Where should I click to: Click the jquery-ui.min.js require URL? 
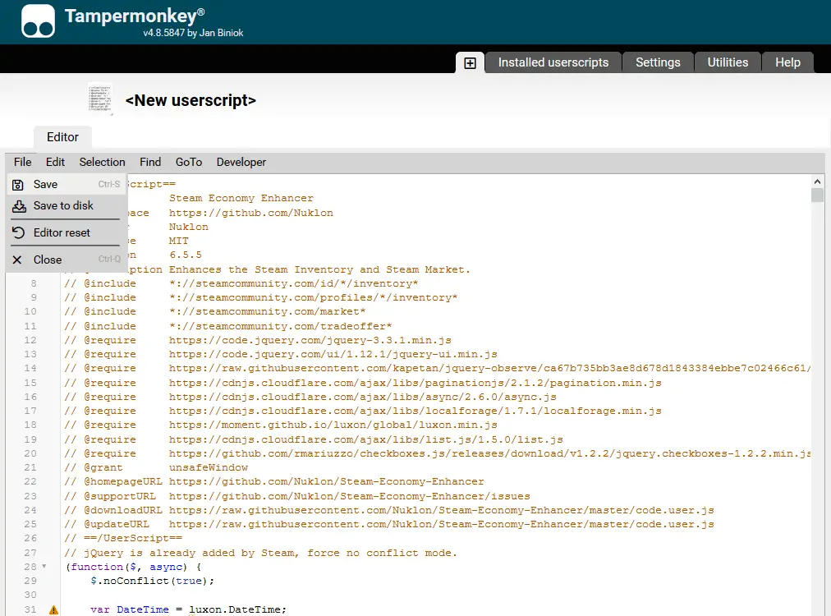(x=333, y=354)
